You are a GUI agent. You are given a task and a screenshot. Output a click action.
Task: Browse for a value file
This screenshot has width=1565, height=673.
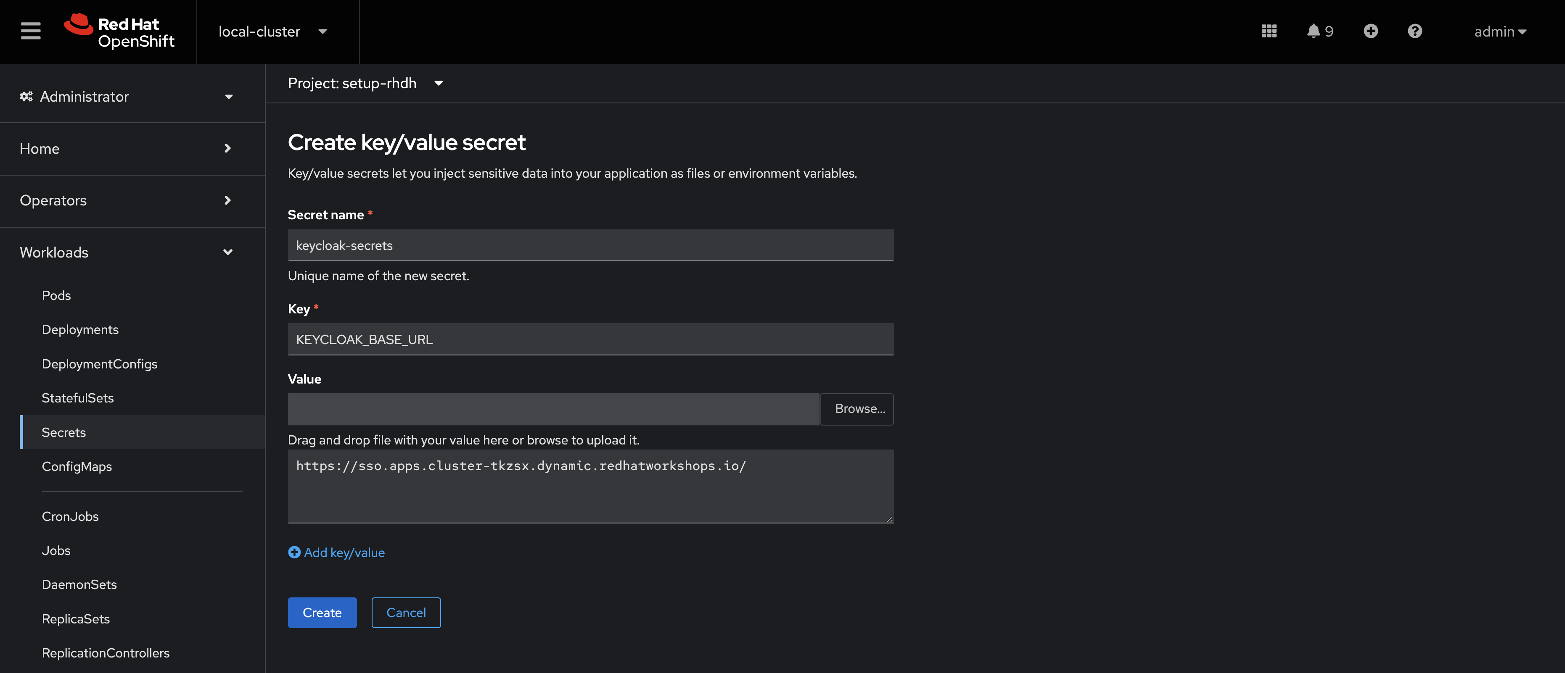pos(857,408)
